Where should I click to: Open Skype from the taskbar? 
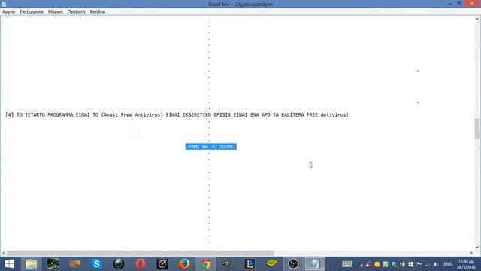pos(97,264)
